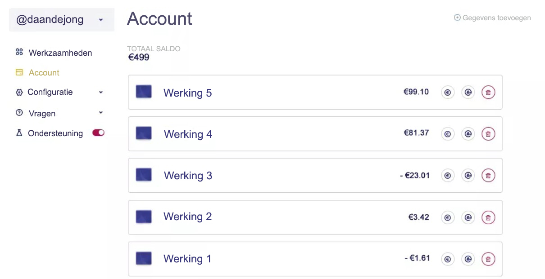545x279 pixels.
Task: Delete Werking 2 with trash icon
Action: click(488, 217)
